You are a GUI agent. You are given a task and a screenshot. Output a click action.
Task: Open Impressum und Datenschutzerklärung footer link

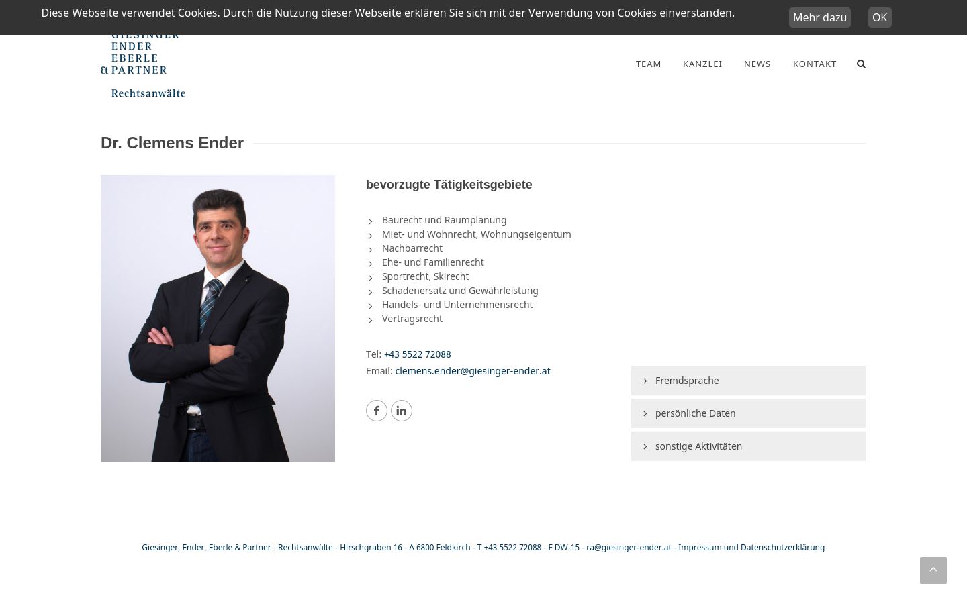(751, 548)
